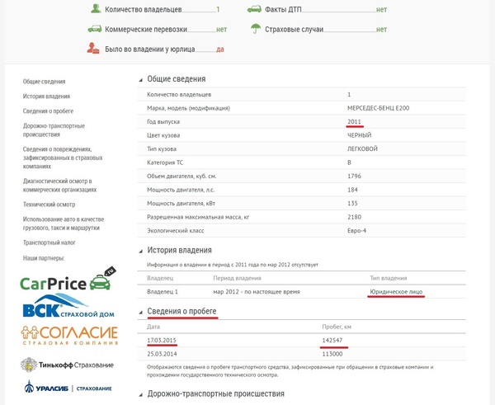This screenshot has width=495, height=405.
Task: Click the Страховые случаи summary label
Action: tap(295, 30)
